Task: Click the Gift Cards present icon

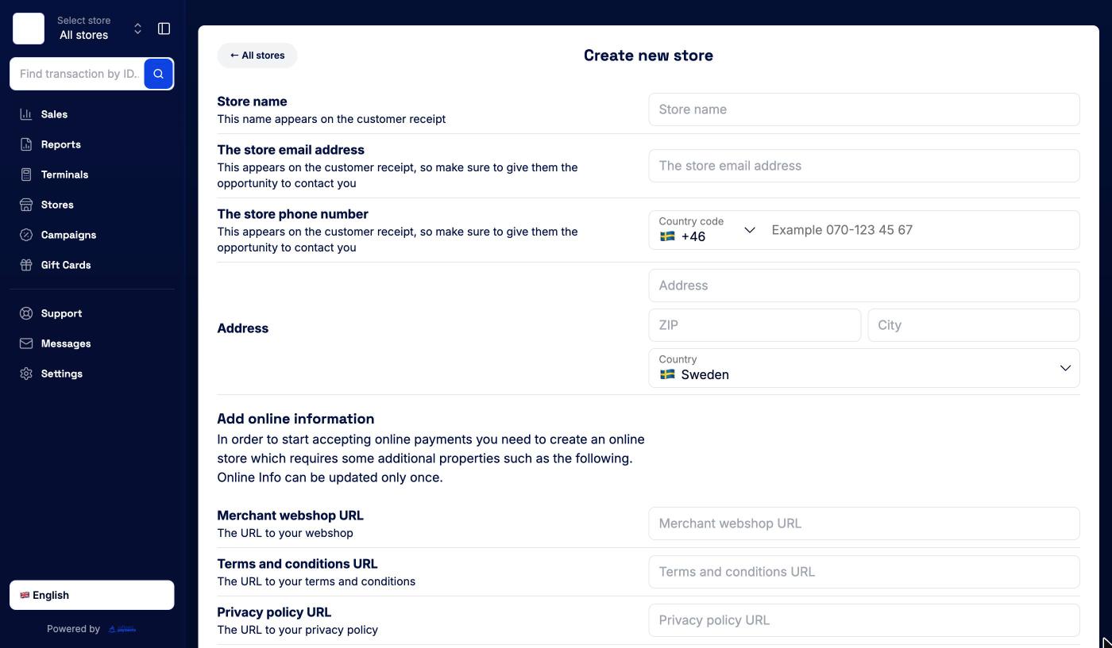Action: [x=26, y=265]
